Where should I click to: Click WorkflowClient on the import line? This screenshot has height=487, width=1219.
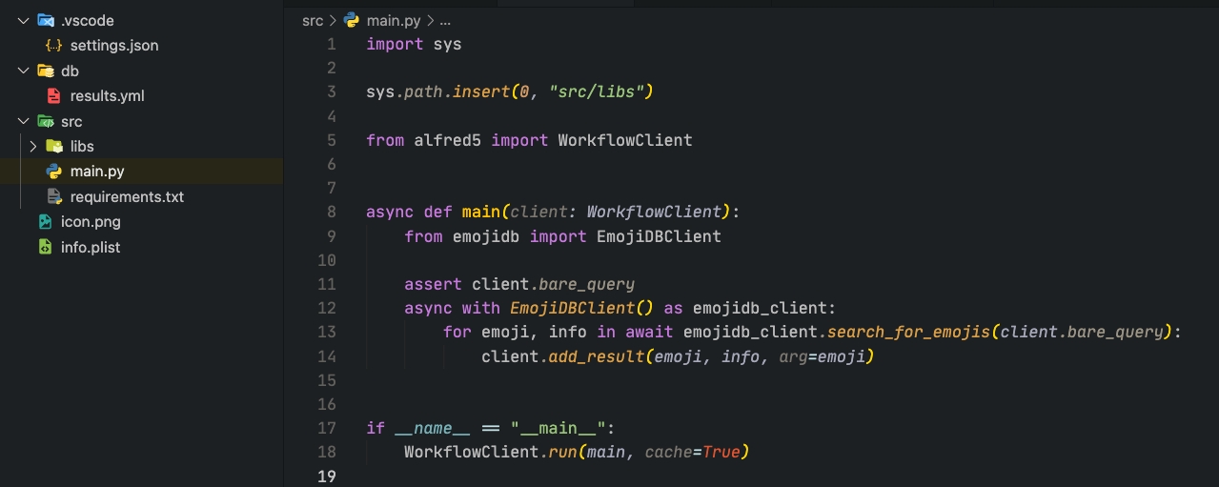[624, 140]
